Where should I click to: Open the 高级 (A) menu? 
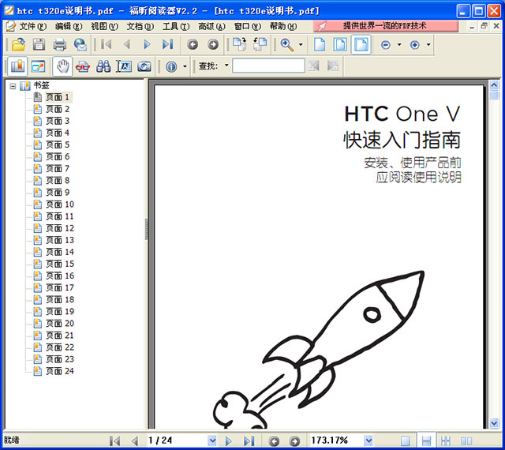[211, 26]
